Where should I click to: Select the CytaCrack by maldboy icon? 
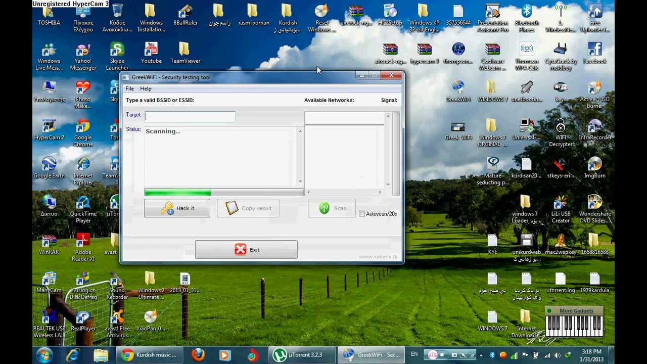pyautogui.click(x=561, y=56)
